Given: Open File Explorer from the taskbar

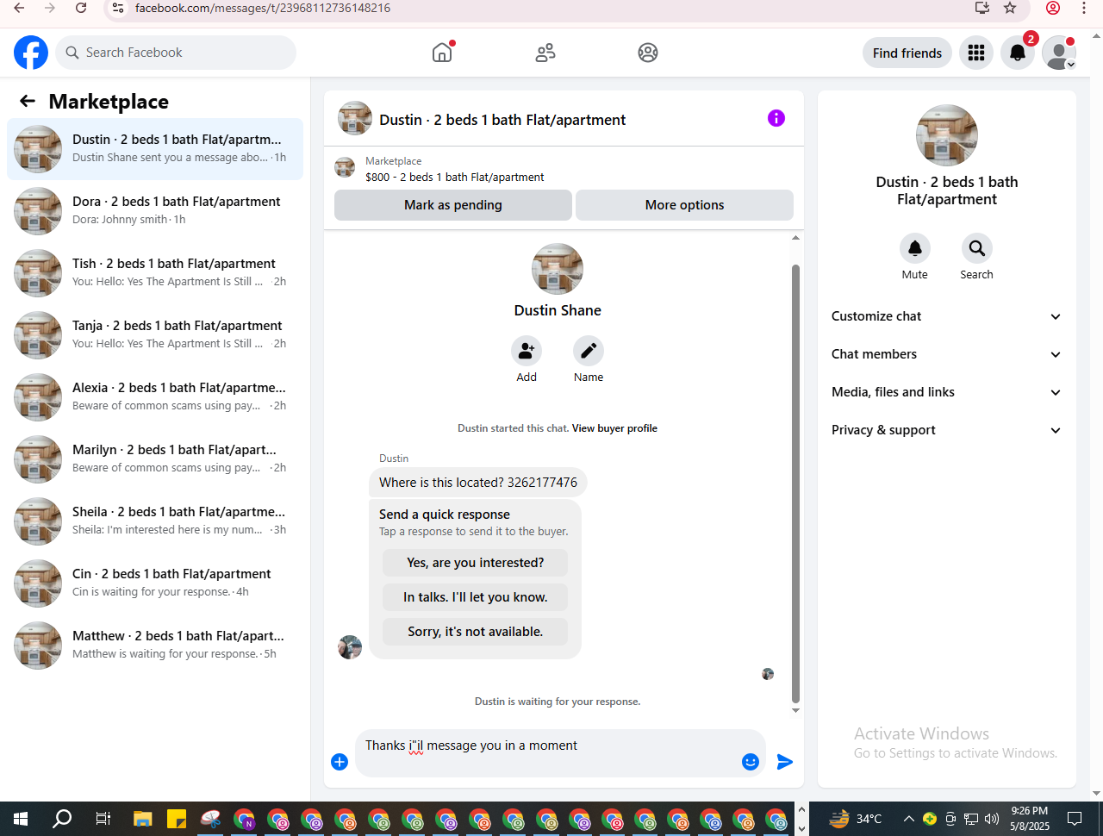Looking at the screenshot, I should pyautogui.click(x=142, y=819).
